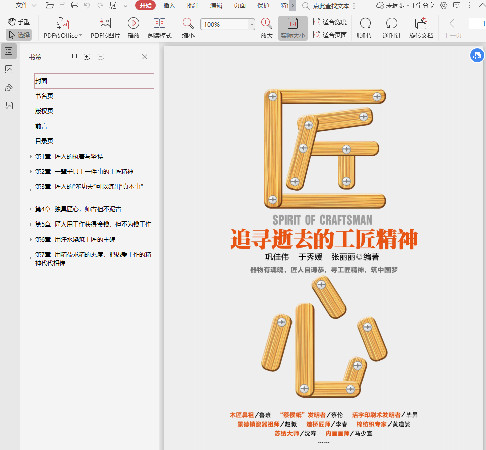Screen dimensions: 486x450
Task: Click the undo arrow icon
Action: point(87,5)
